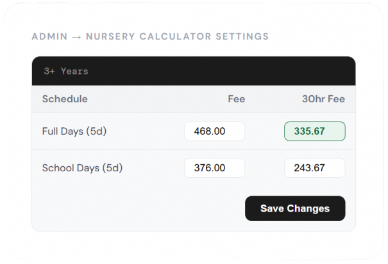This screenshot has width=388, height=264.
Task: Click the NURSERY CALCULATOR SETTINGS heading
Action: tap(178, 36)
